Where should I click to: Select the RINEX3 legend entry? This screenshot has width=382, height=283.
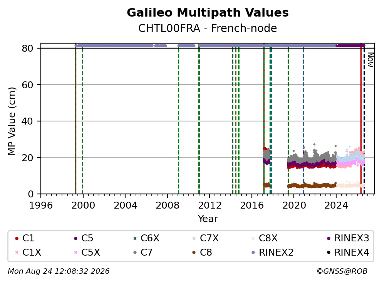[348, 238]
